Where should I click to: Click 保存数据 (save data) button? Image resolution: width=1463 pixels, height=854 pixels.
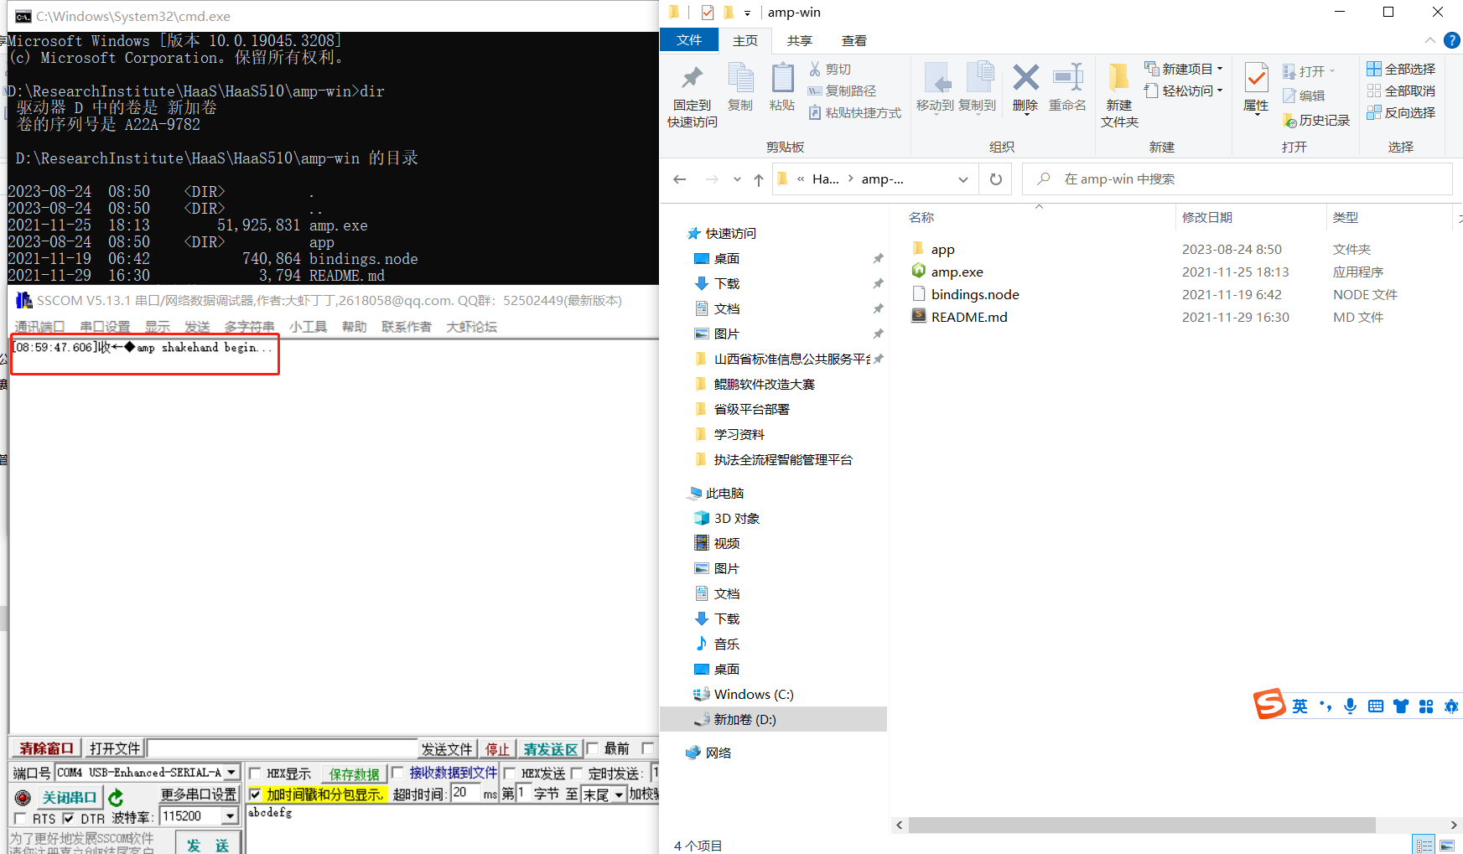click(354, 774)
